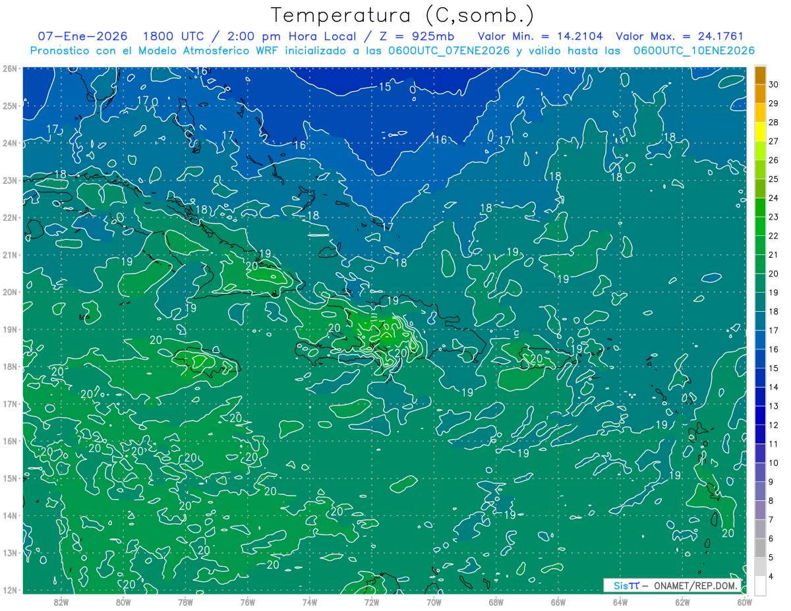Click the colorbar label 28
The height and width of the screenshot is (611, 791).
pyautogui.click(x=774, y=123)
